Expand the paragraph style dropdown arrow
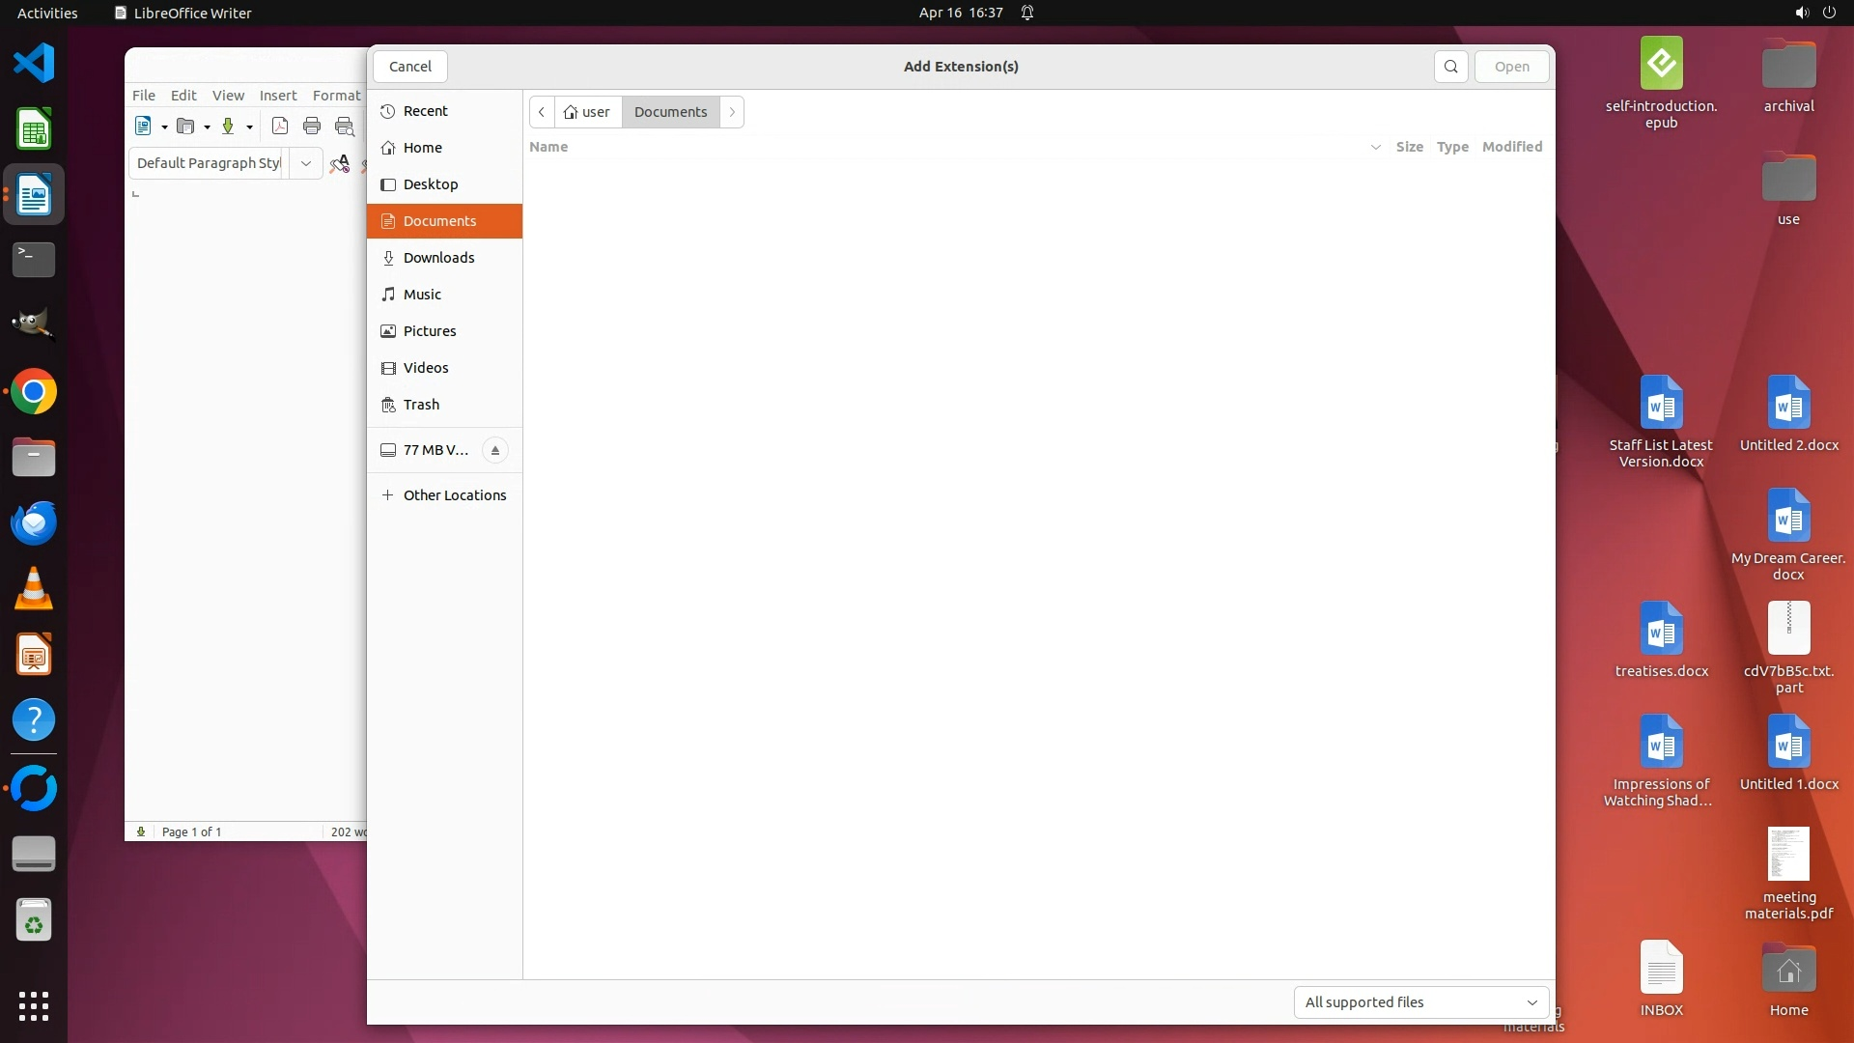The width and height of the screenshot is (1854, 1043). 305,163
